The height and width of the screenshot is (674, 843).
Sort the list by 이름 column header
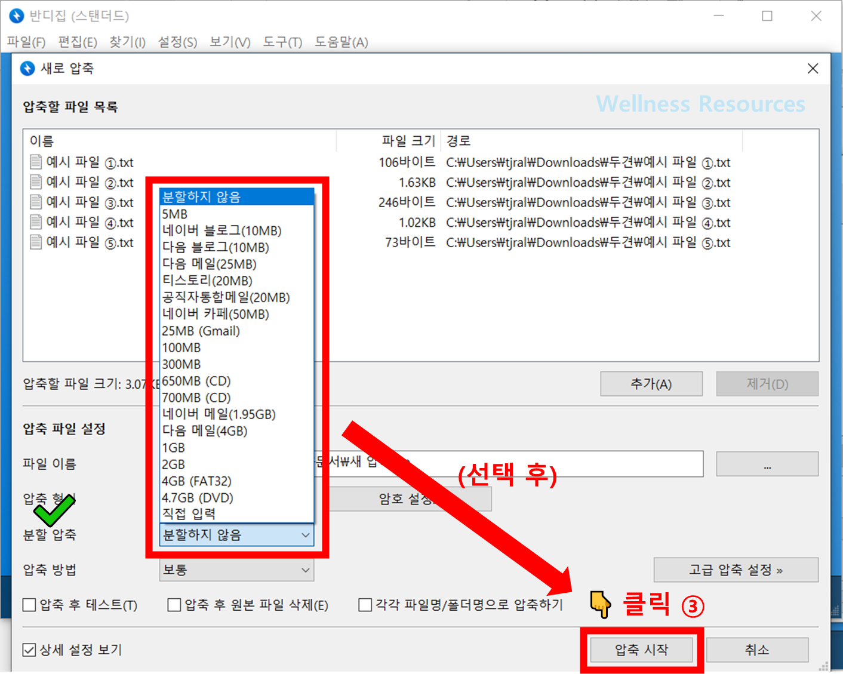(180, 141)
